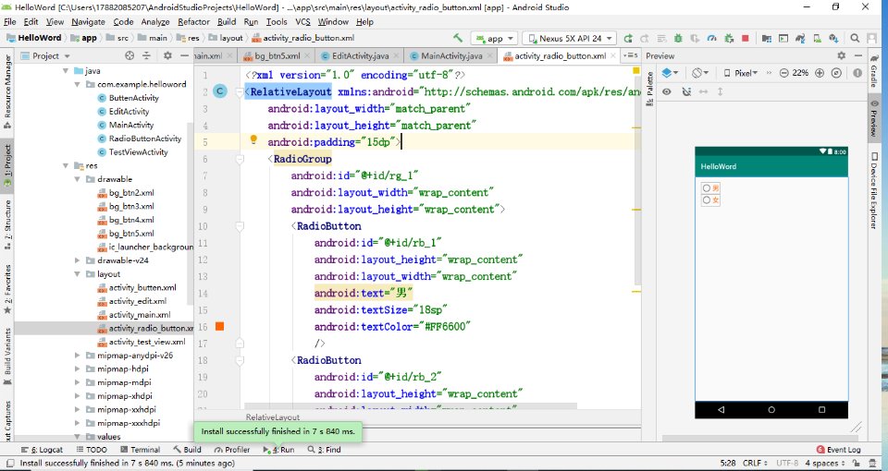Select the first radio button in preview

[x=707, y=188]
